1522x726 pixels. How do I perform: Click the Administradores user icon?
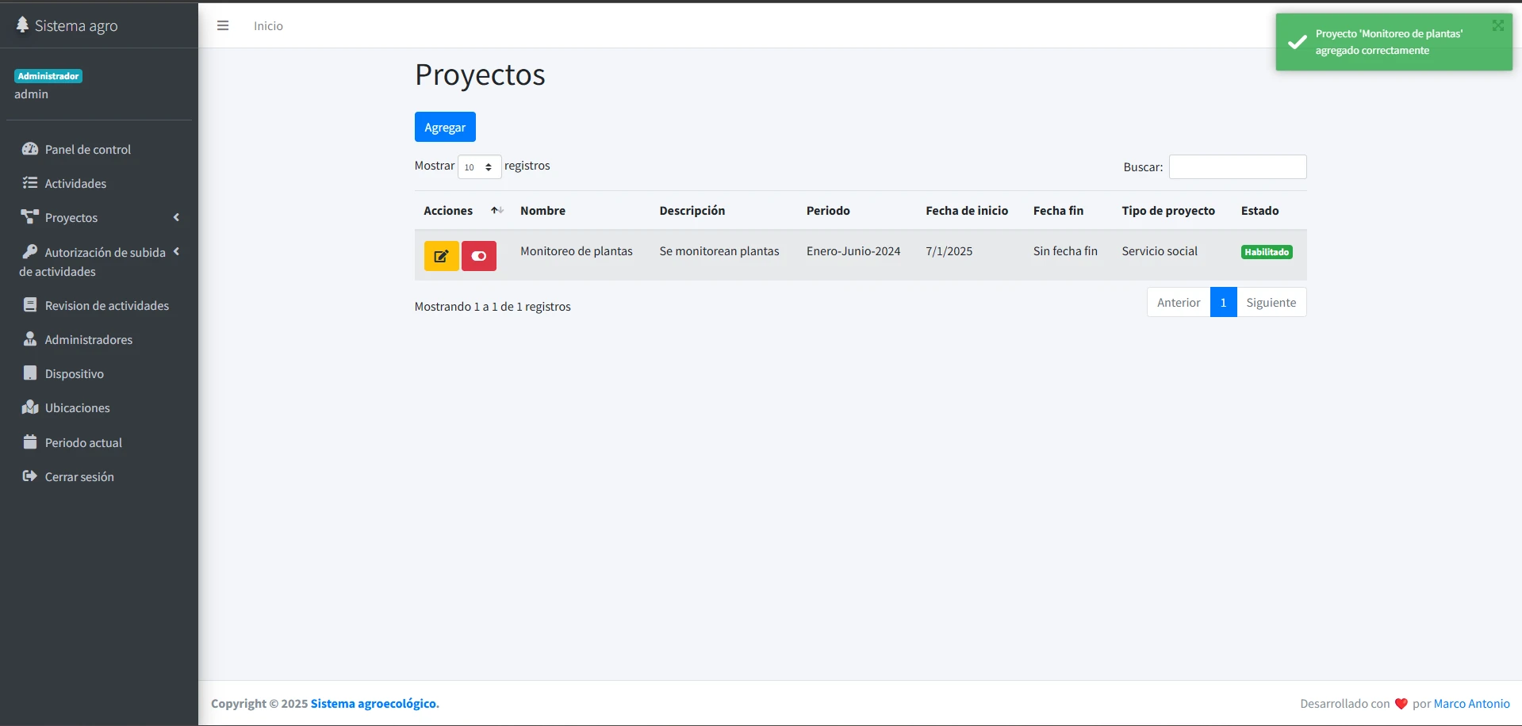[x=30, y=339]
